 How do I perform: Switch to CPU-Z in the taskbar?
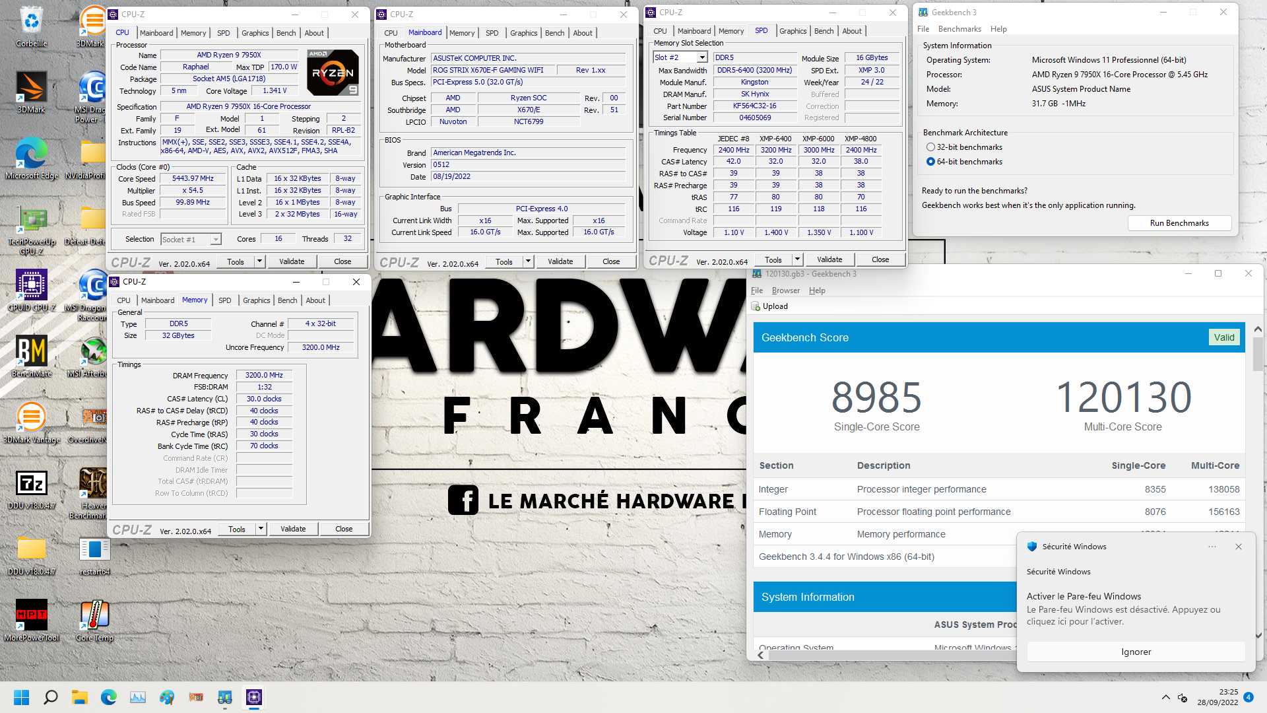point(254,697)
